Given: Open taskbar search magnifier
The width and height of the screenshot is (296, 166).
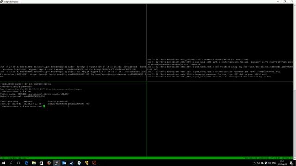Looking at the screenshot, I should (x=11, y=163).
